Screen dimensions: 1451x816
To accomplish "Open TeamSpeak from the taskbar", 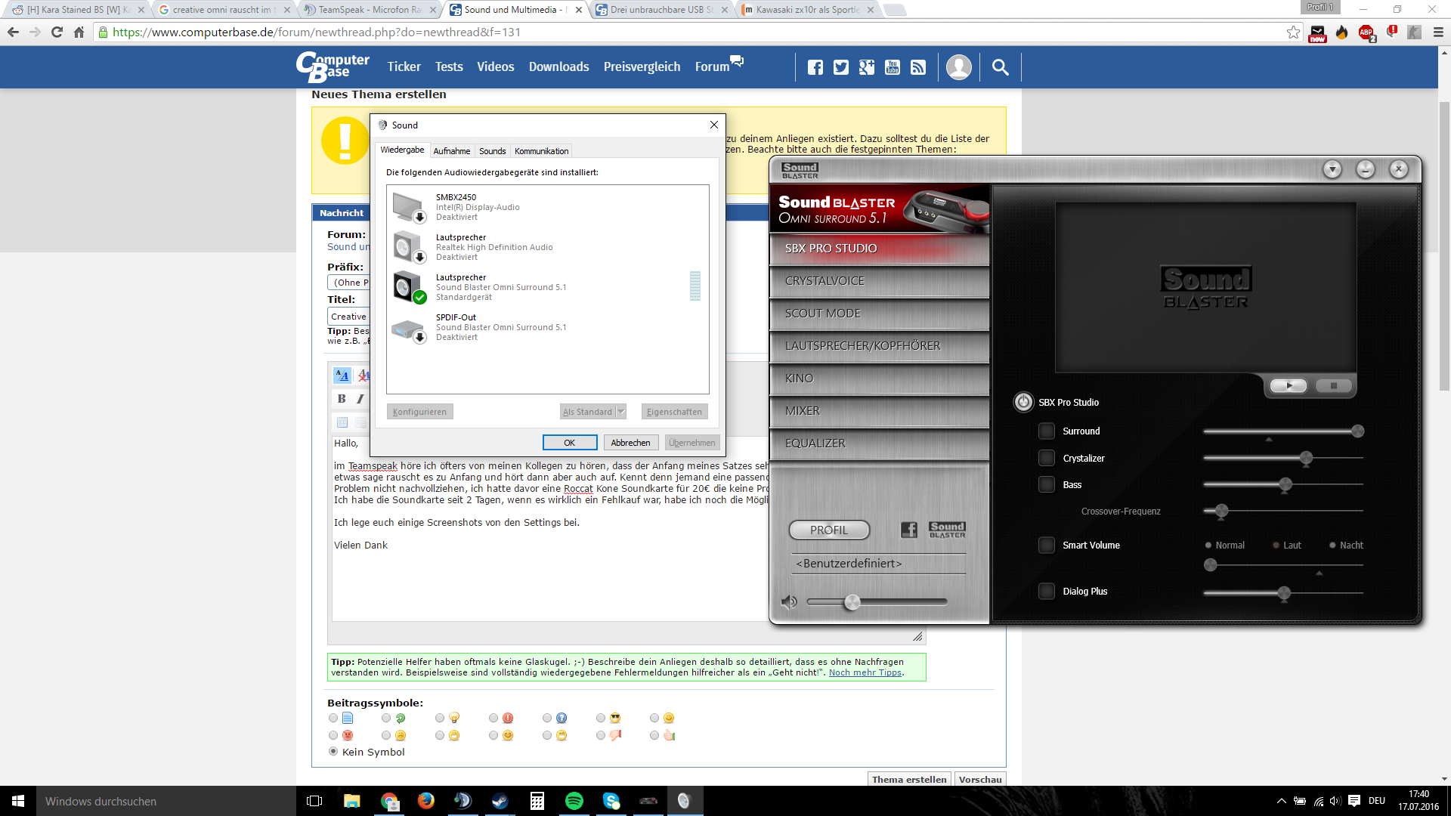I will point(463,801).
